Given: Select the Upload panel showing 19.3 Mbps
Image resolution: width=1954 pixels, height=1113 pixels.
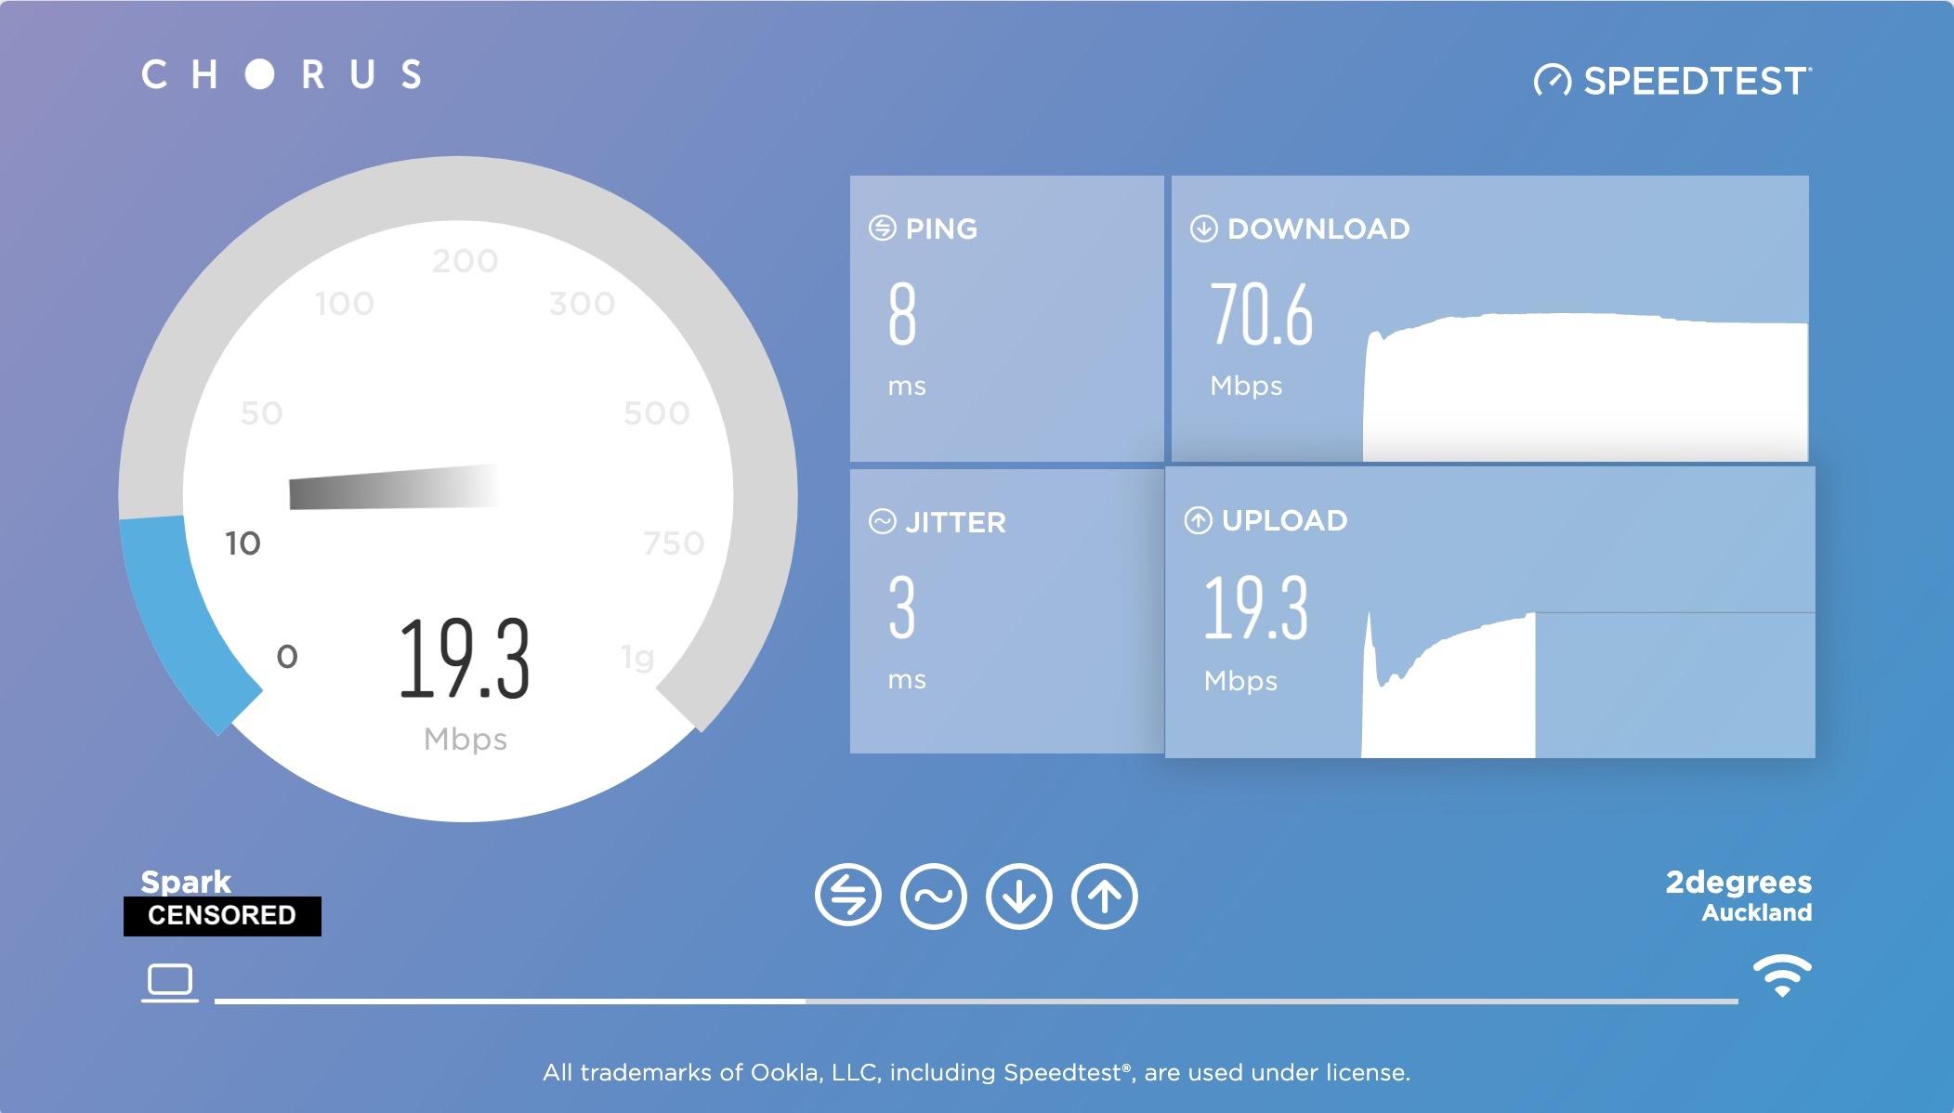Looking at the screenshot, I should (1489, 611).
